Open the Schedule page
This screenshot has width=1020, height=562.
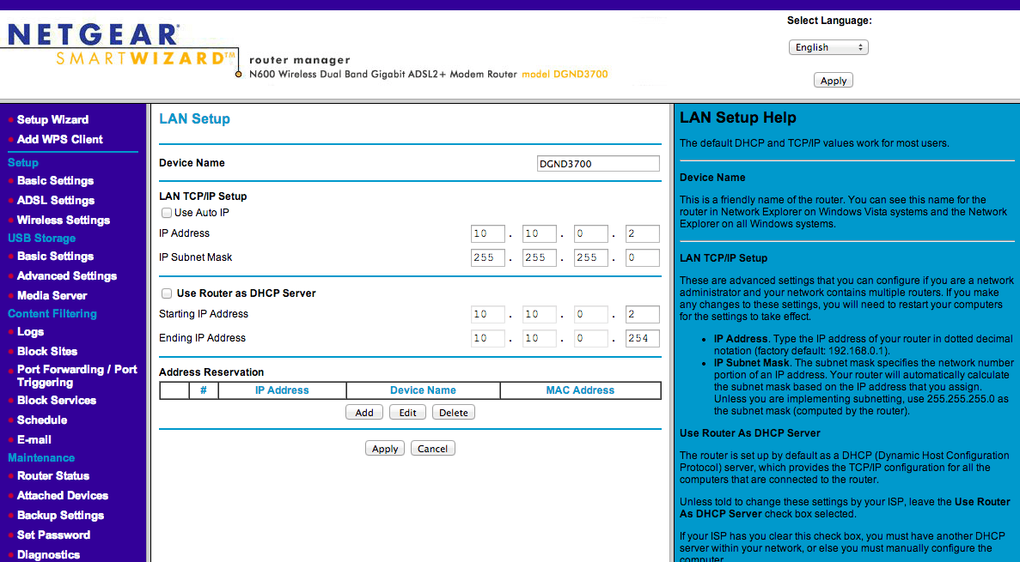coord(42,420)
